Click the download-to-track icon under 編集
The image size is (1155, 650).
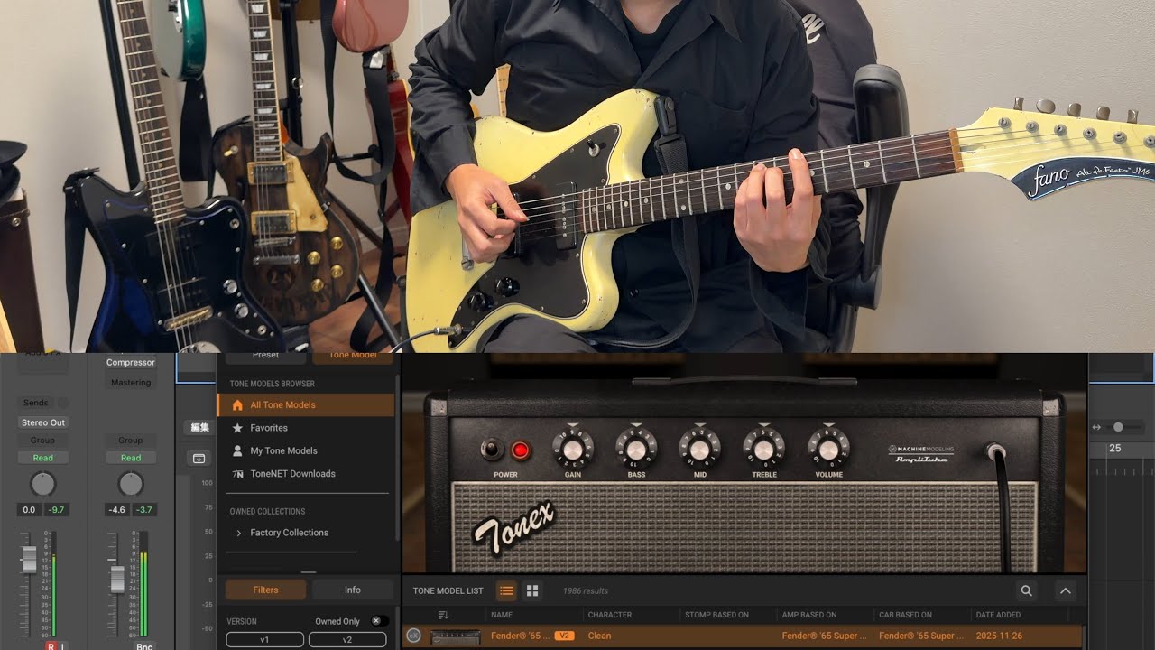(199, 459)
